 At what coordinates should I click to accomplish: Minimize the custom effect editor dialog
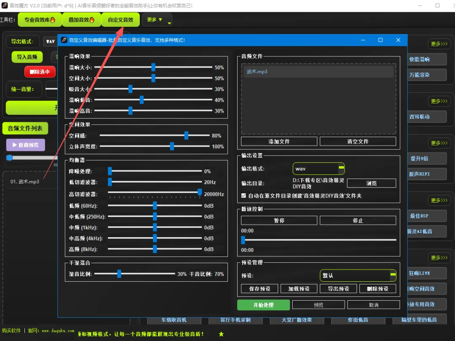coord(363,40)
